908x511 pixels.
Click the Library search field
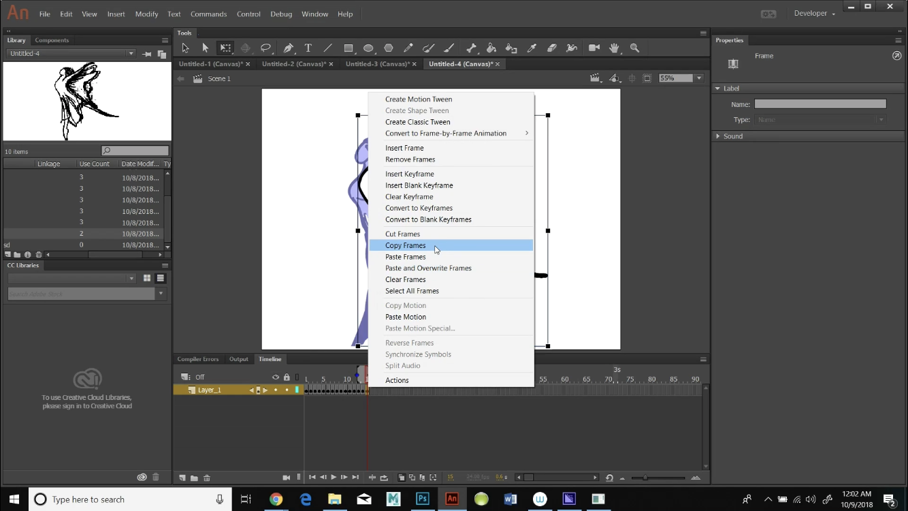tap(135, 151)
